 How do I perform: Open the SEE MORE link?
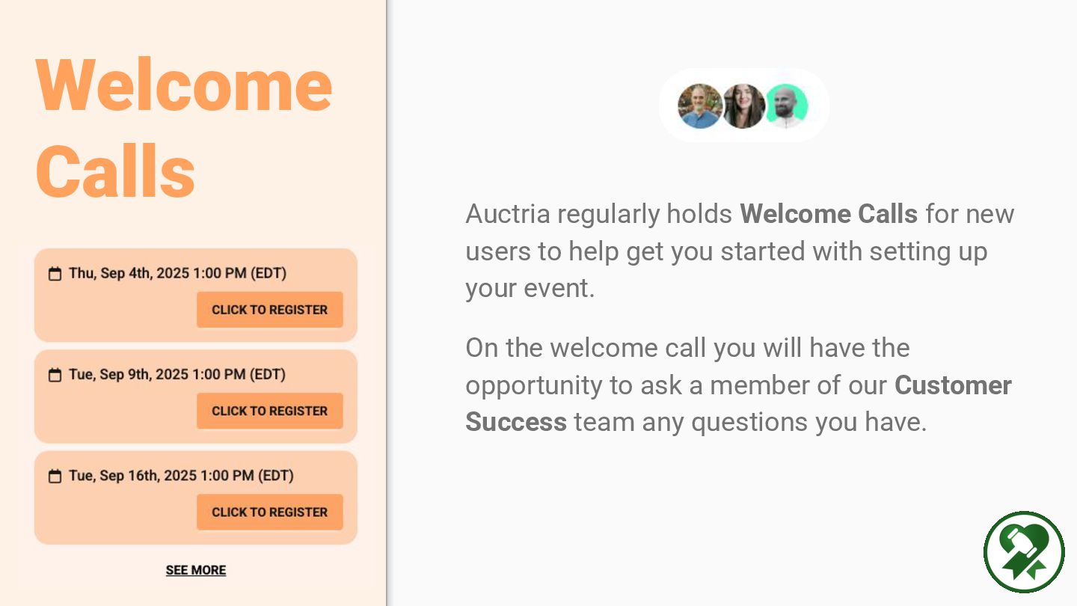(196, 570)
